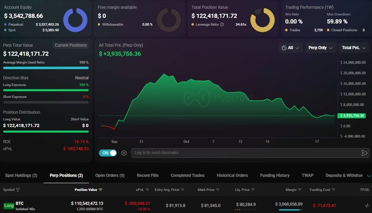Click the 0.00 % win rate value
Image resolution: width=372 pixels, height=213 pixels.
click(294, 21)
